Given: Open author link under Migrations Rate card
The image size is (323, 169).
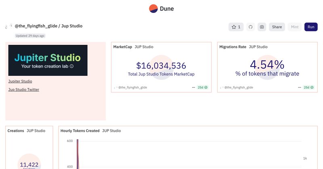Looking at the screenshot, I should tap(239, 88).
